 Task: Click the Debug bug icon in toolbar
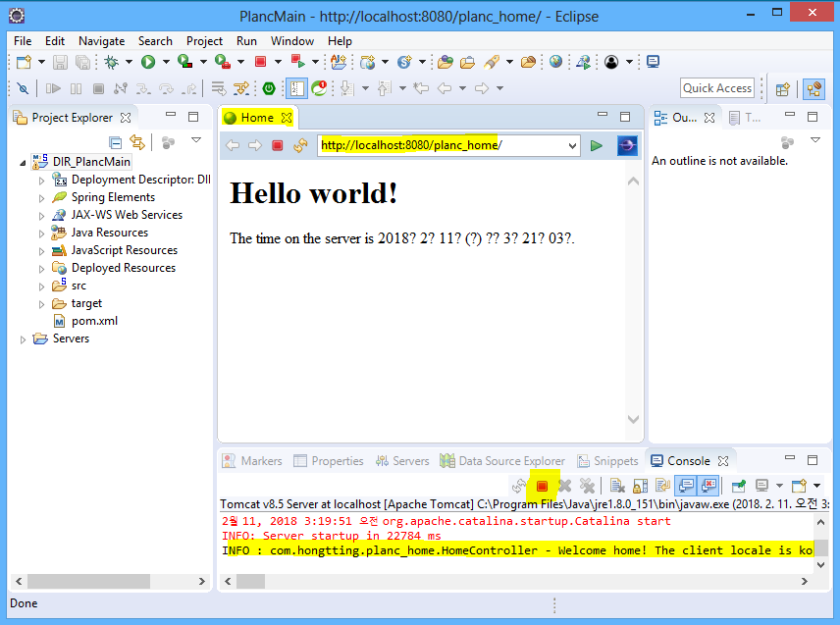pyautogui.click(x=113, y=62)
